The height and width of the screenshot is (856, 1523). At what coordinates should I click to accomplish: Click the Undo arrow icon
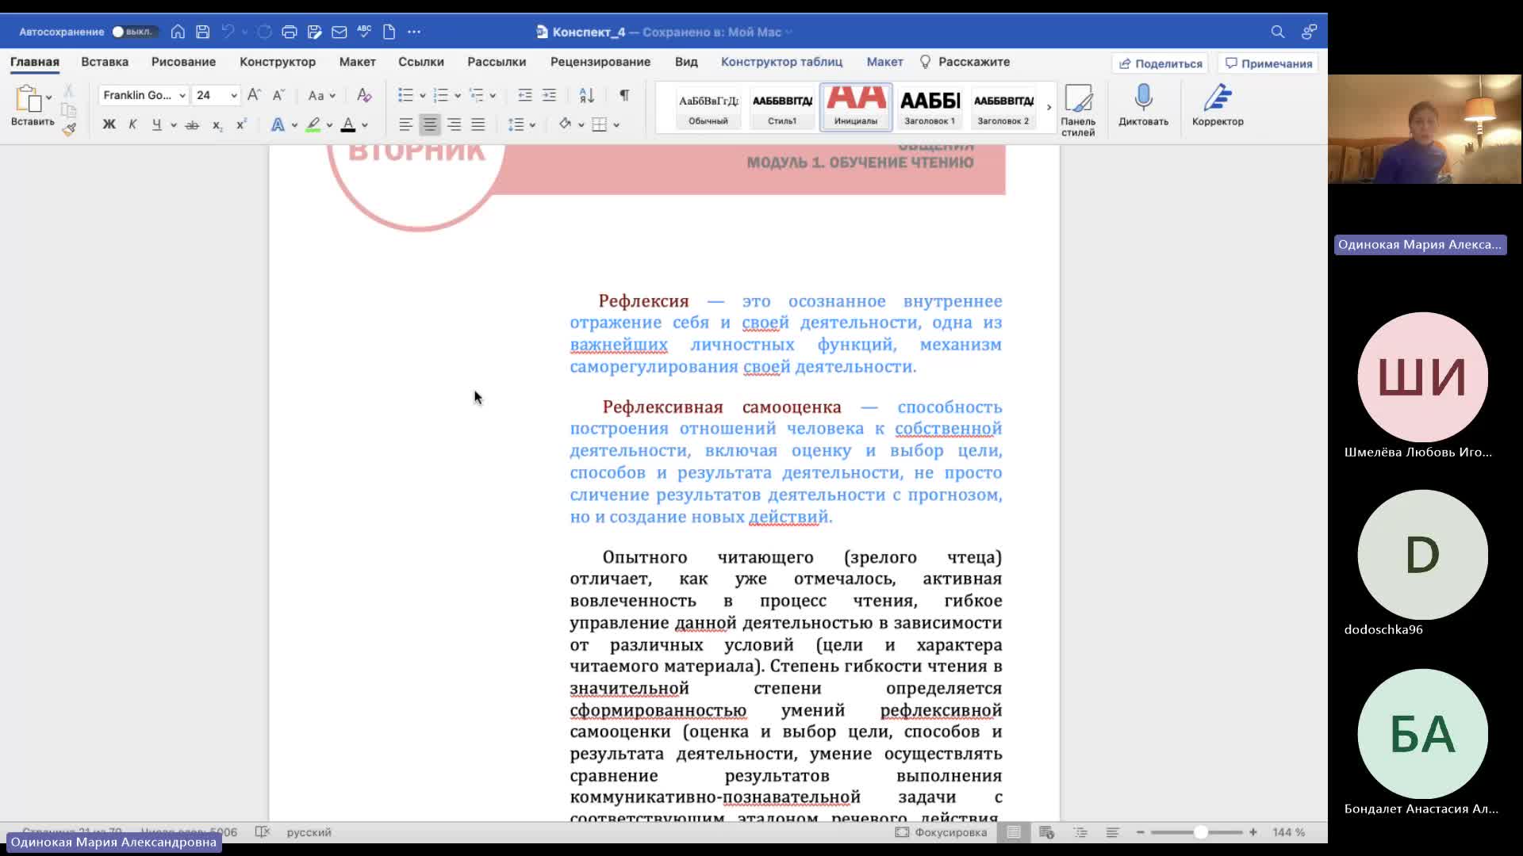pos(228,32)
